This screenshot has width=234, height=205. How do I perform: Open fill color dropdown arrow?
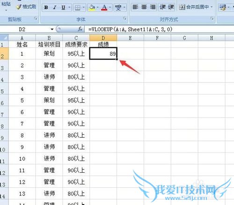[98, 7]
